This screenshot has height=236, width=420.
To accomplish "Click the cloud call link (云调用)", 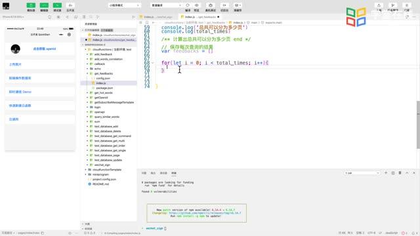I will [14, 119].
